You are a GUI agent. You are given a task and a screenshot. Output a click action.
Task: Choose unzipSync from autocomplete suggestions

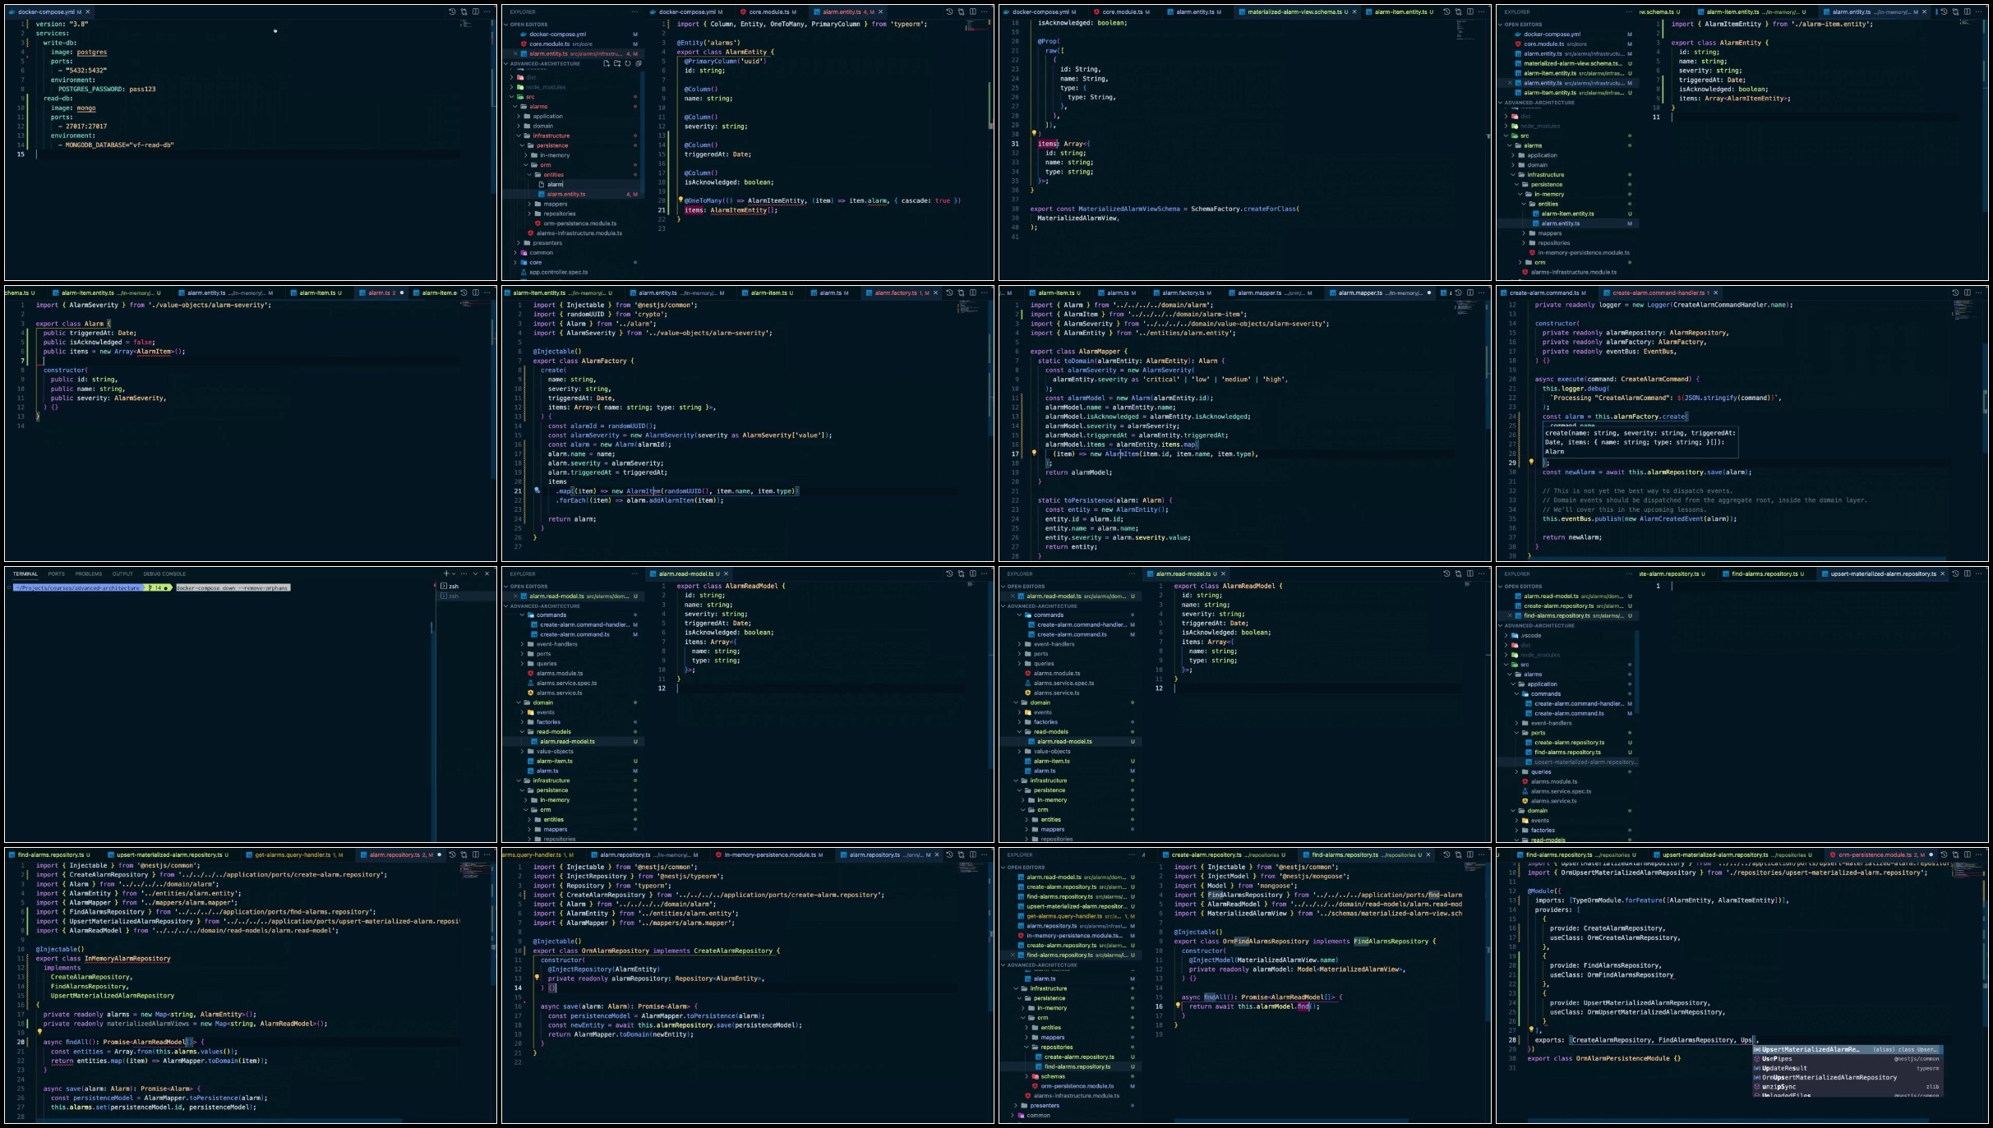pyautogui.click(x=1846, y=1087)
